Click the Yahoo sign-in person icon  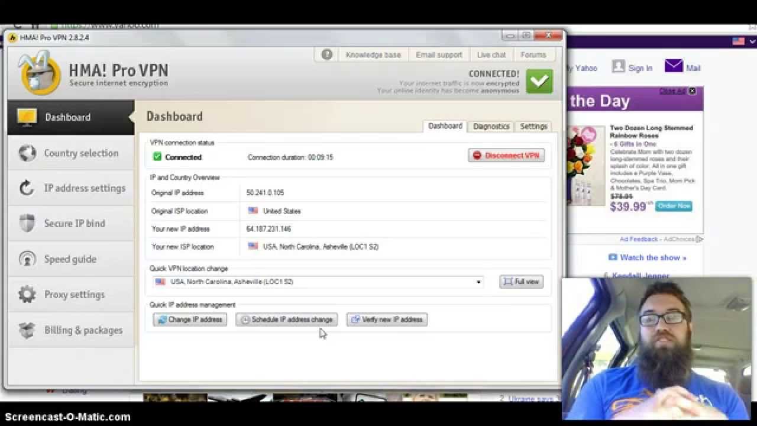(x=618, y=66)
